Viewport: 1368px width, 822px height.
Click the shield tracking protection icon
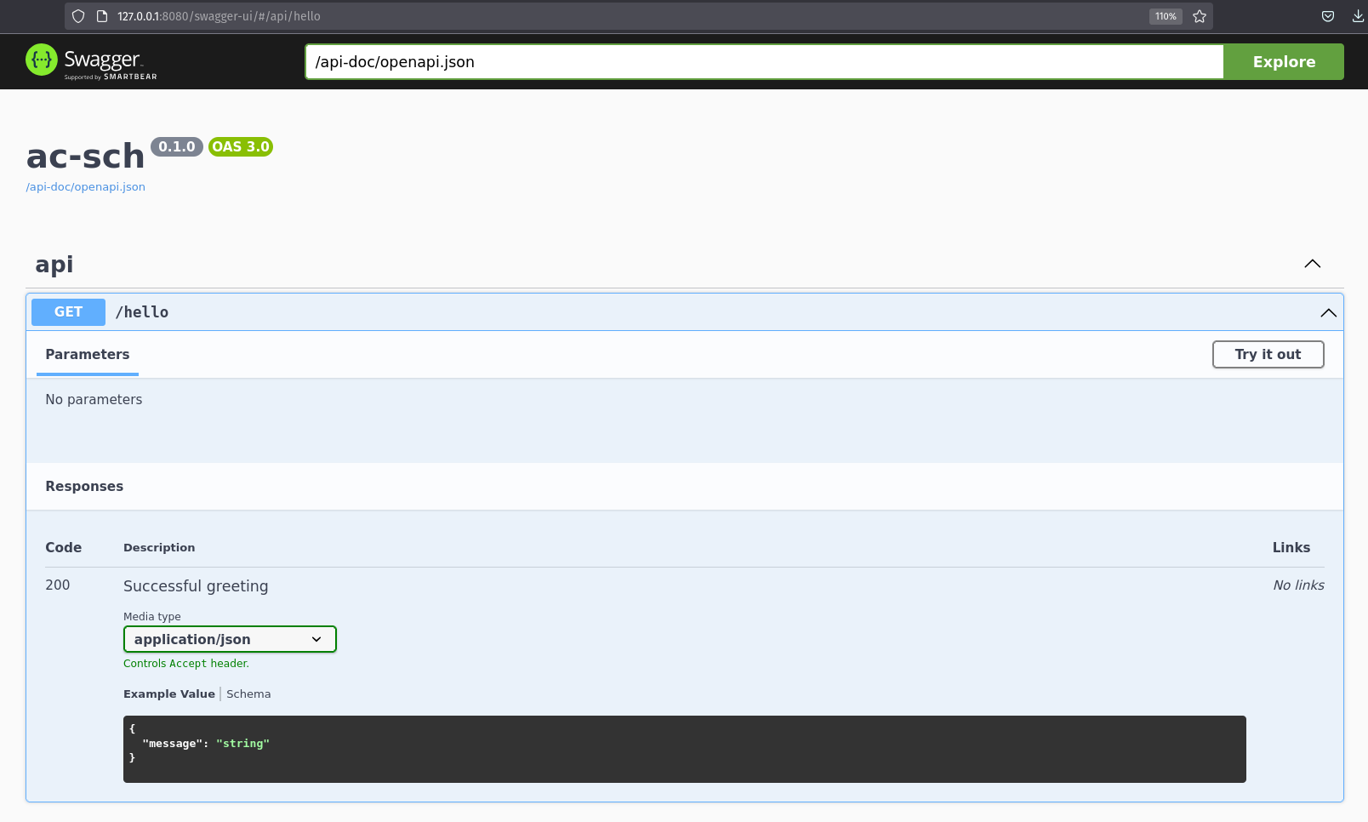78,16
